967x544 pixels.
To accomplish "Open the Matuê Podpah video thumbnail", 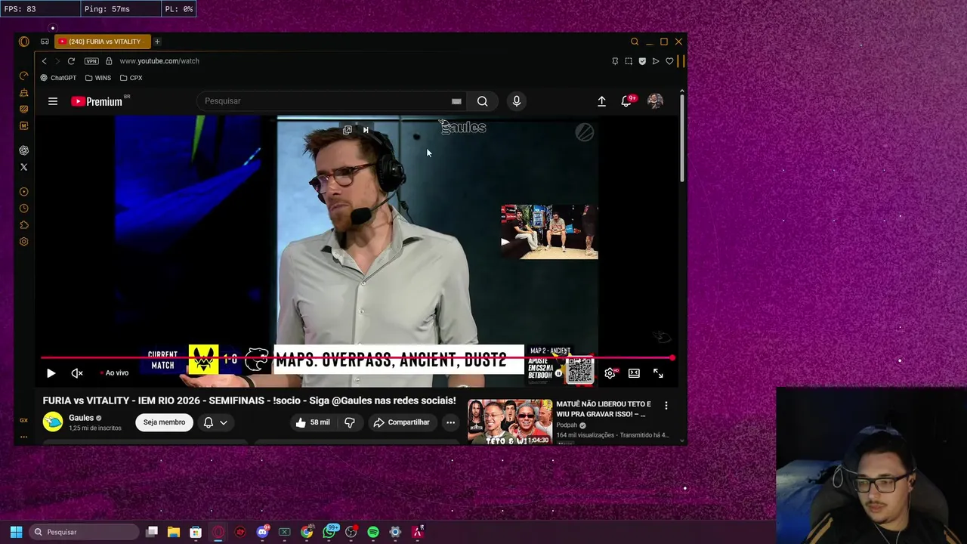I will (x=510, y=422).
